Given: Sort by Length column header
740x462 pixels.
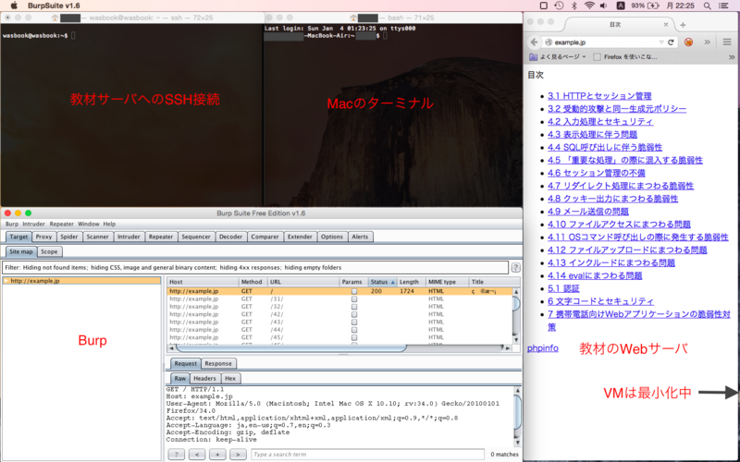Looking at the screenshot, I should 411,282.
